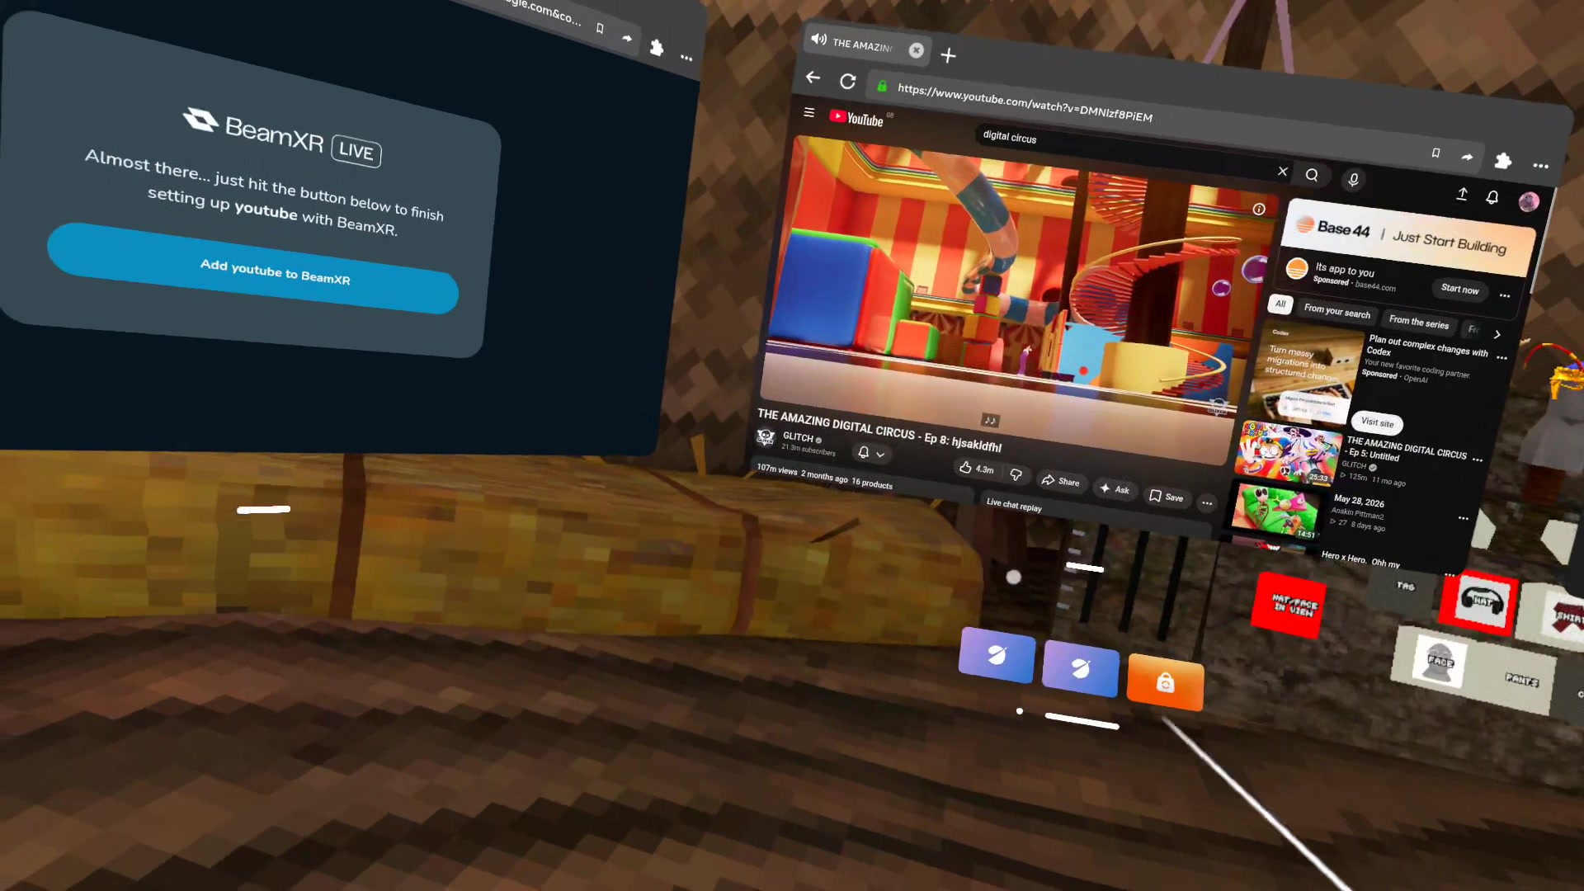Switch to THE AMAZING tab

[868, 45]
